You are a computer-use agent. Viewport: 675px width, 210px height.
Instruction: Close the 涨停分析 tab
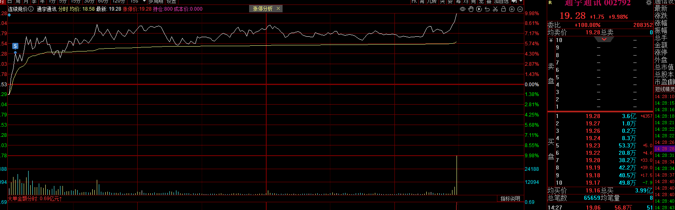coord(278,9)
